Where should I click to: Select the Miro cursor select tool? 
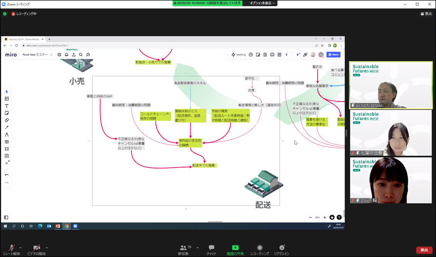[x=7, y=91]
